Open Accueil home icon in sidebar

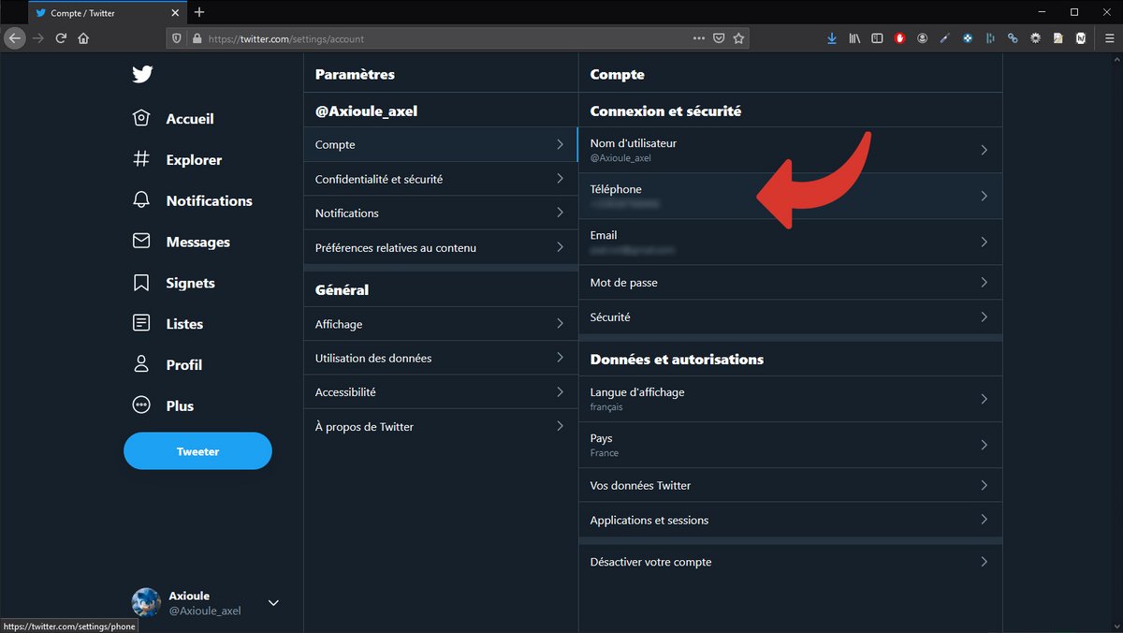click(x=141, y=119)
